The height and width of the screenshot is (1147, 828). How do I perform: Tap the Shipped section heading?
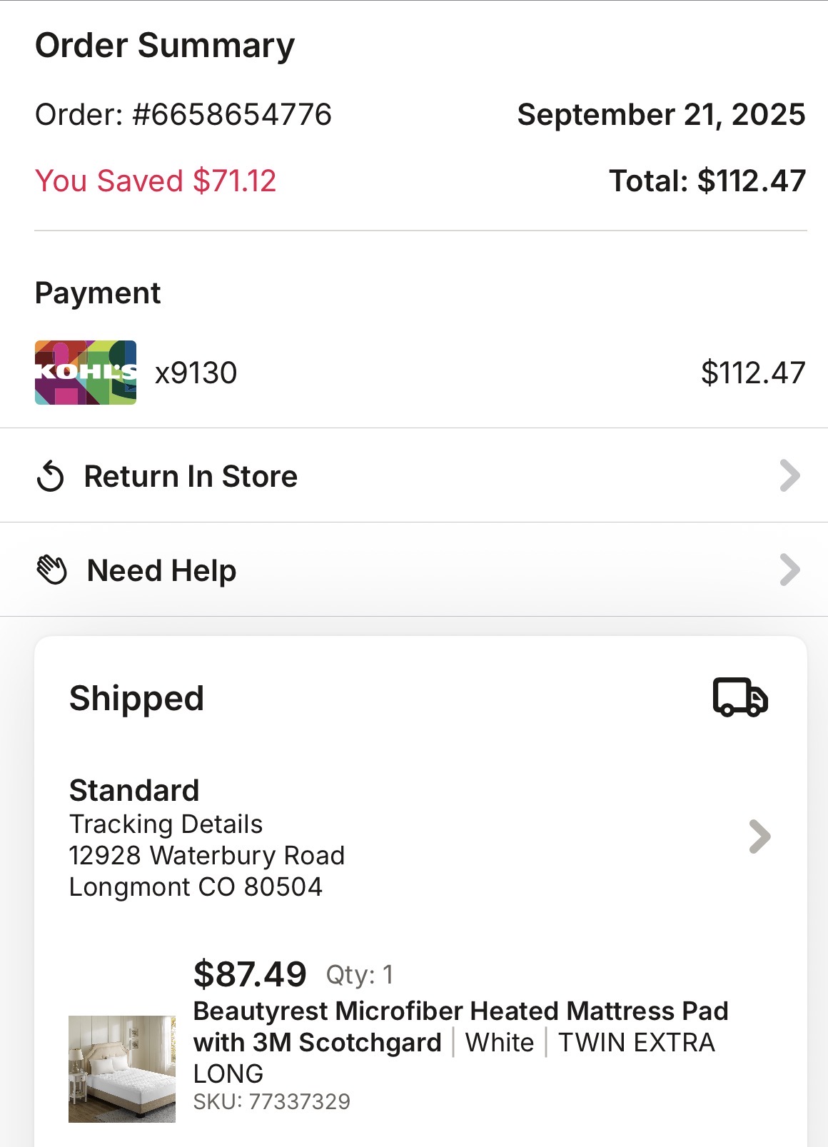point(137,698)
